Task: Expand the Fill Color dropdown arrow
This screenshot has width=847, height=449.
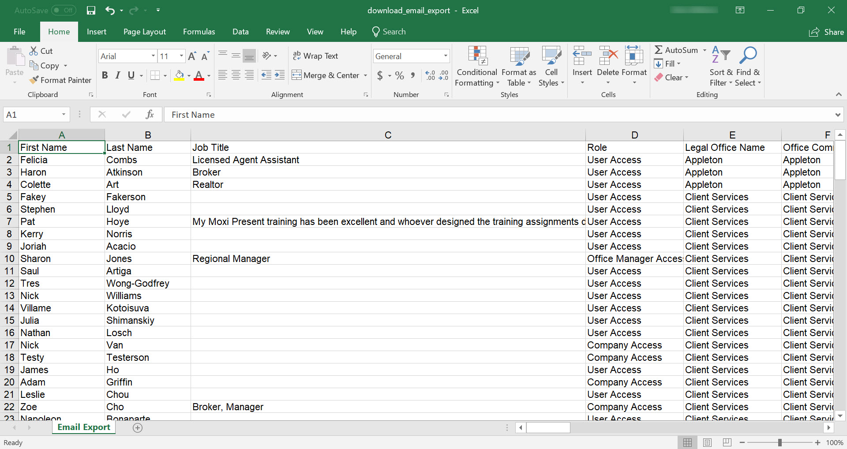Action: pos(188,75)
